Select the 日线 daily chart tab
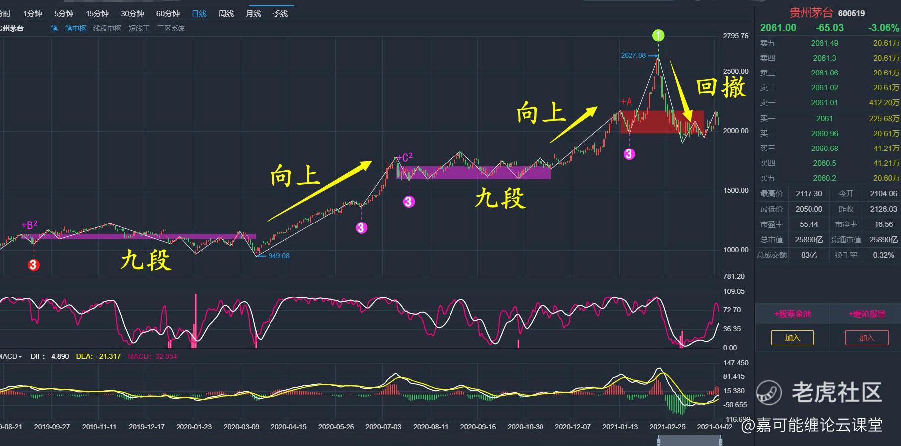Viewport: 901px width, 446px height. point(199,14)
